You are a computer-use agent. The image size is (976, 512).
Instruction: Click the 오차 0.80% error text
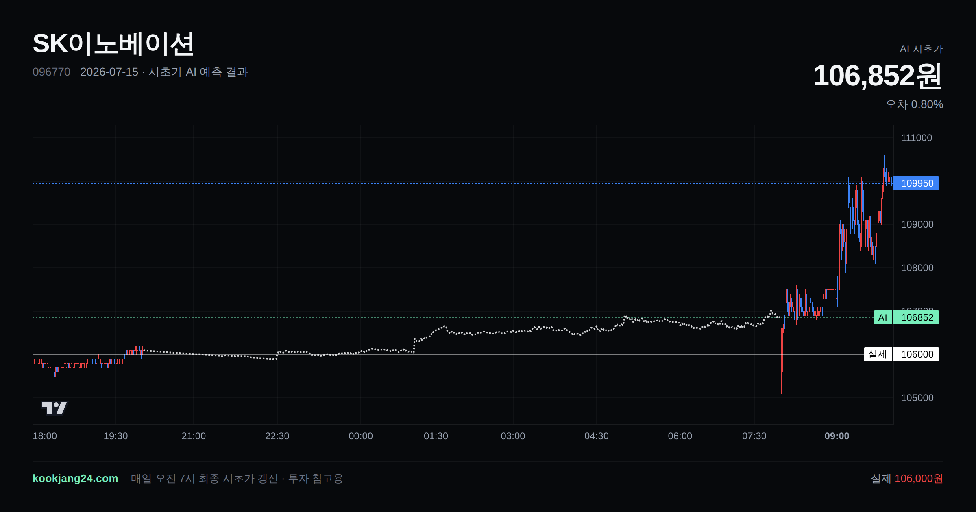(x=914, y=104)
